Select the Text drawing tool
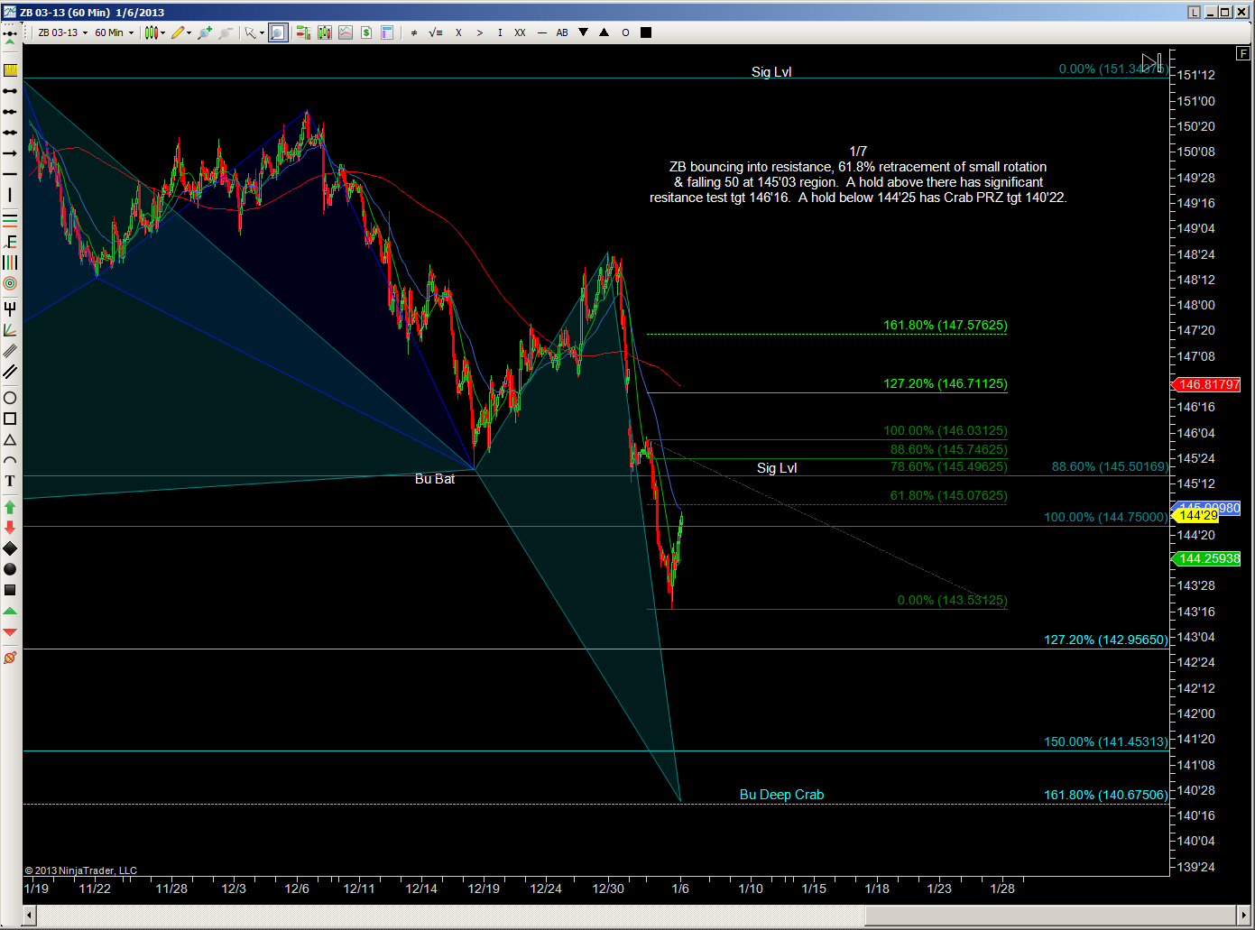1255x930 pixels. coord(10,482)
